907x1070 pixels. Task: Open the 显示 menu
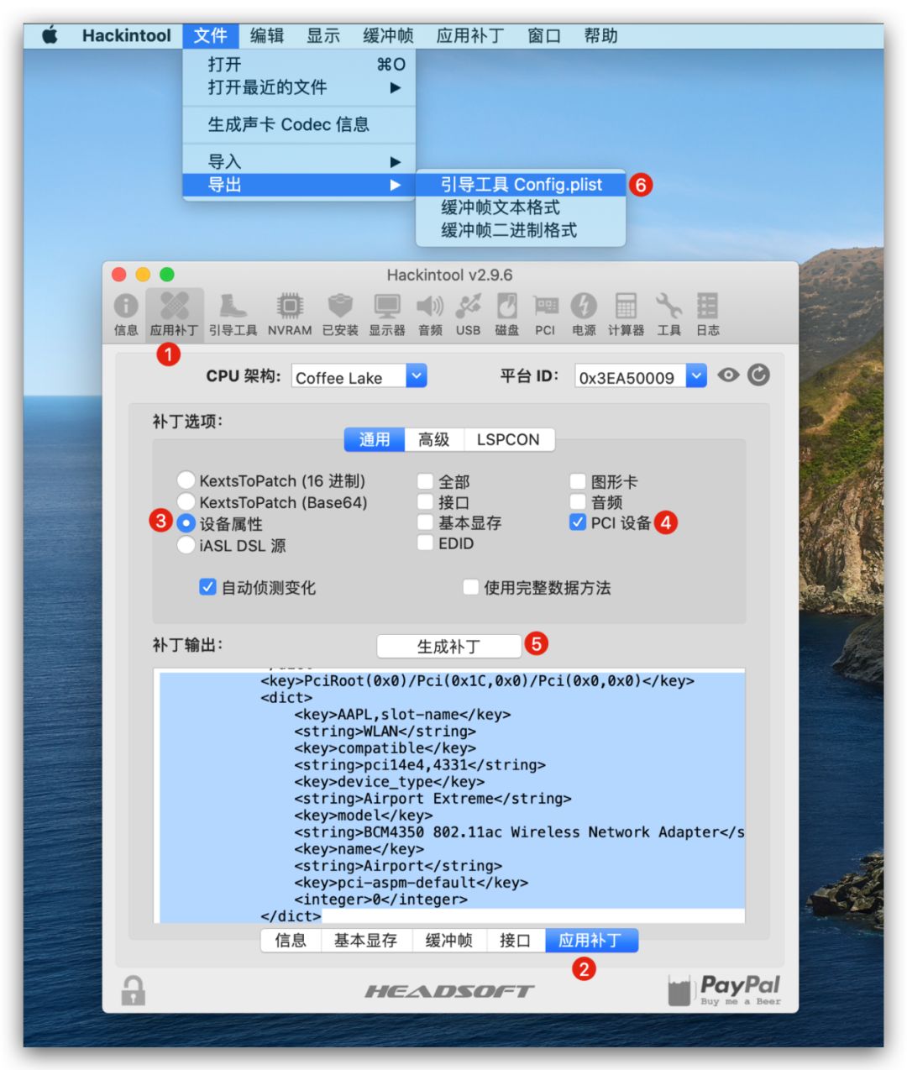[323, 35]
